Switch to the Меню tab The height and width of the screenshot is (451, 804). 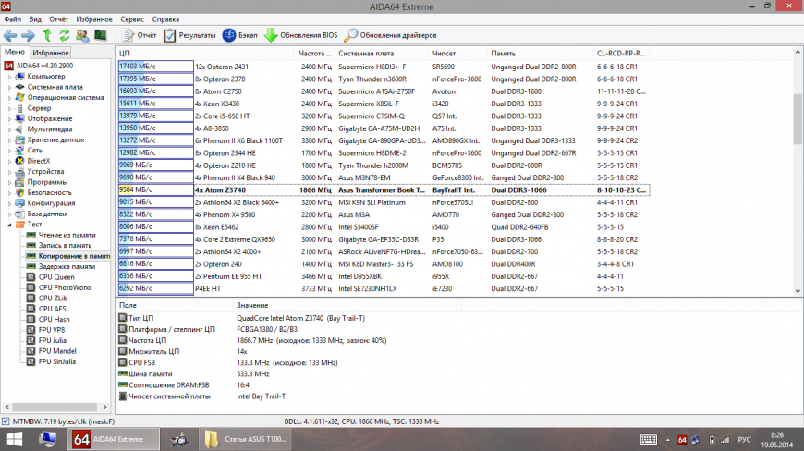click(x=15, y=52)
